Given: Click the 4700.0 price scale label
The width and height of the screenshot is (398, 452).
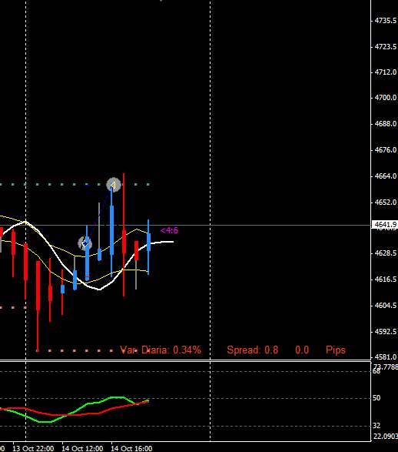Looking at the screenshot, I should pos(386,98).
